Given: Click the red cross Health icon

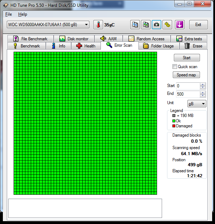Looking at the screenshot, I should coord(79,46).
